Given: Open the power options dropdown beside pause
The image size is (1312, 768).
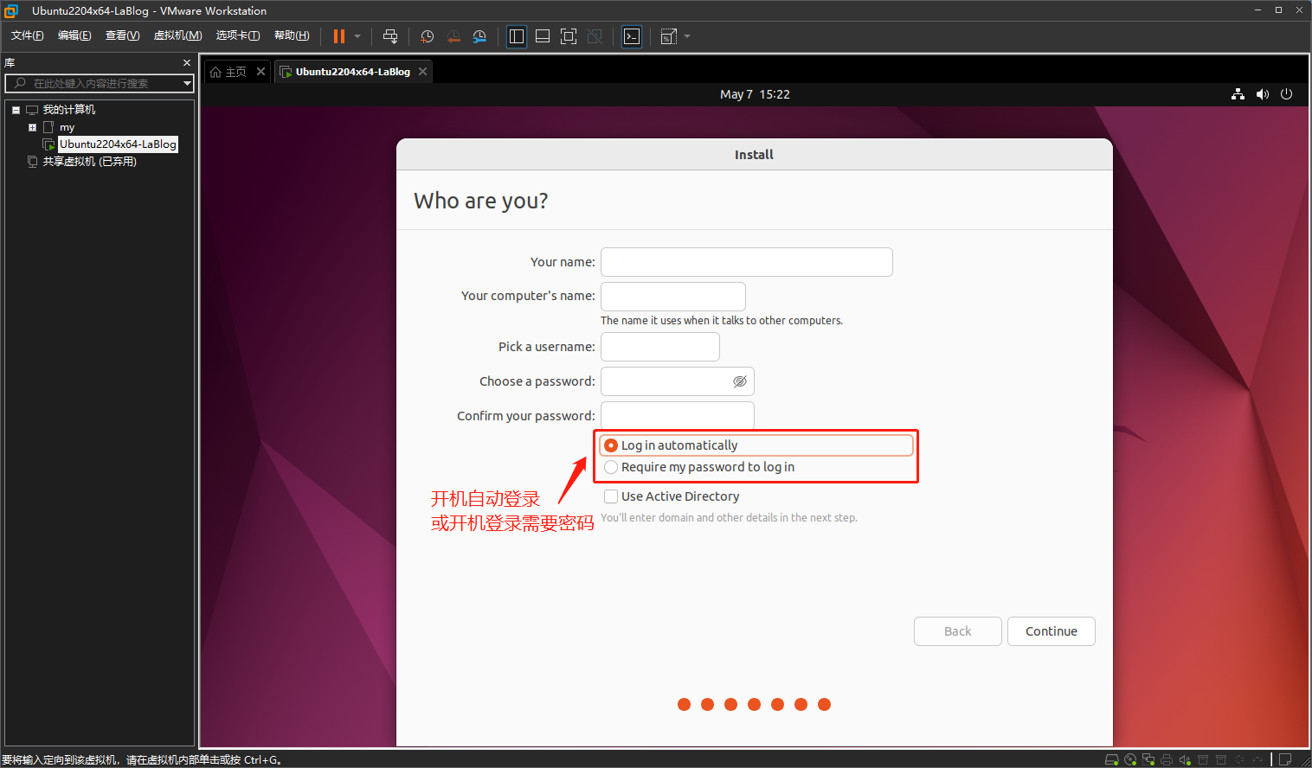Looking at the screenshot, I should pos(357,36).
